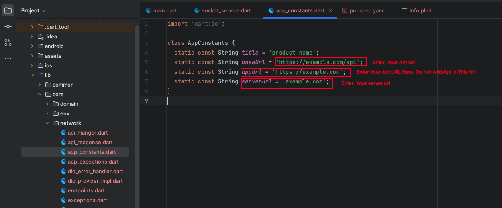Click line number 9 in gutter
The image size is (502, 208).
pyautogui.click(x=147, y=101)
